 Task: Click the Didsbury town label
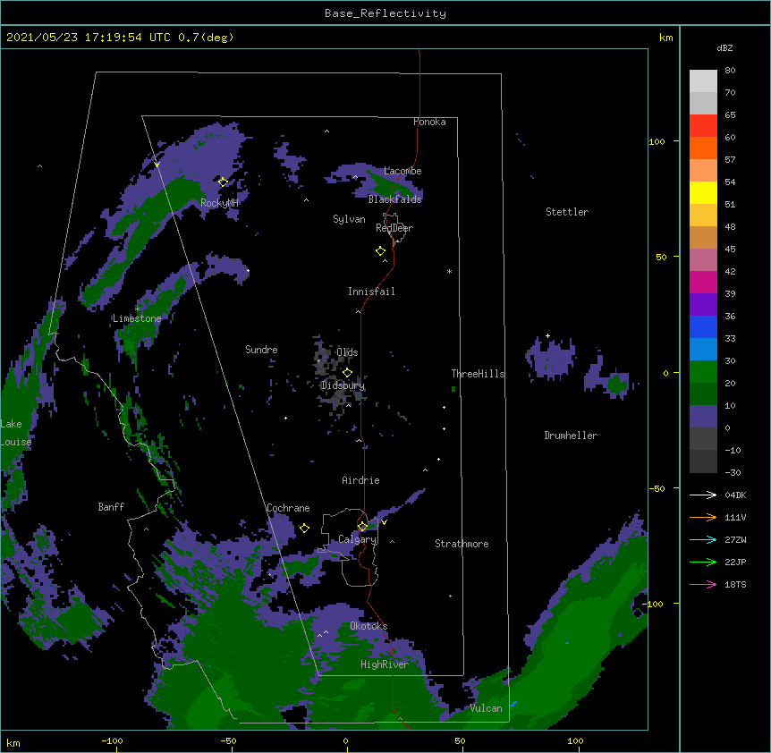(x=343, y=385)
